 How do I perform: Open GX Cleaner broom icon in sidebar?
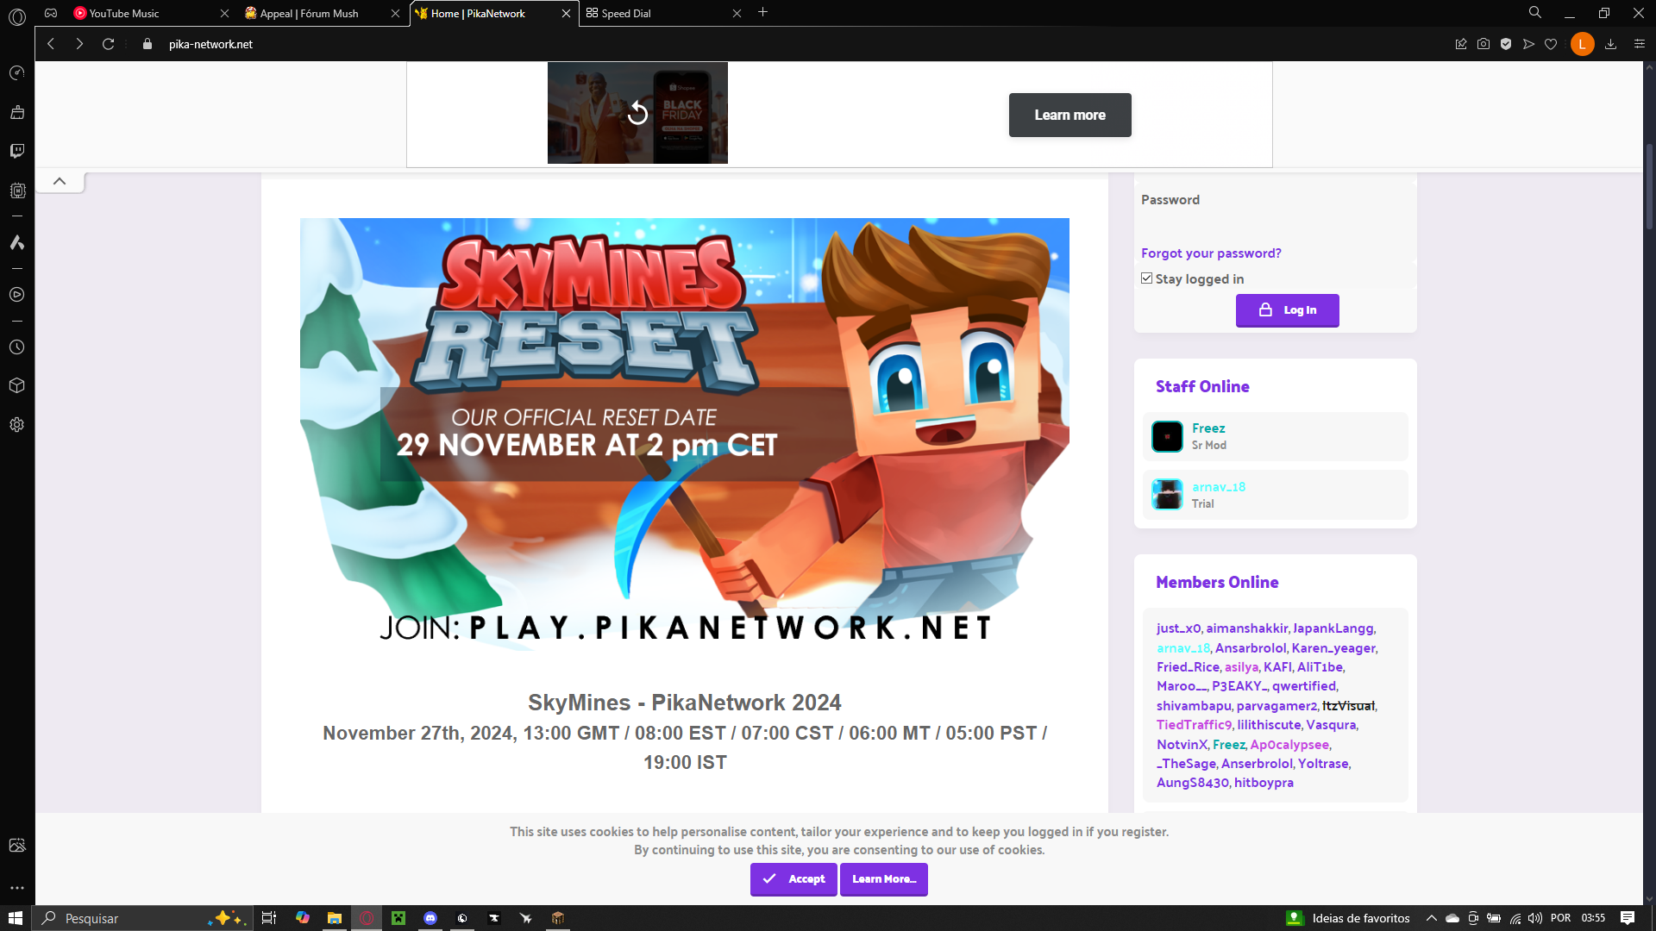click(17, 112)
